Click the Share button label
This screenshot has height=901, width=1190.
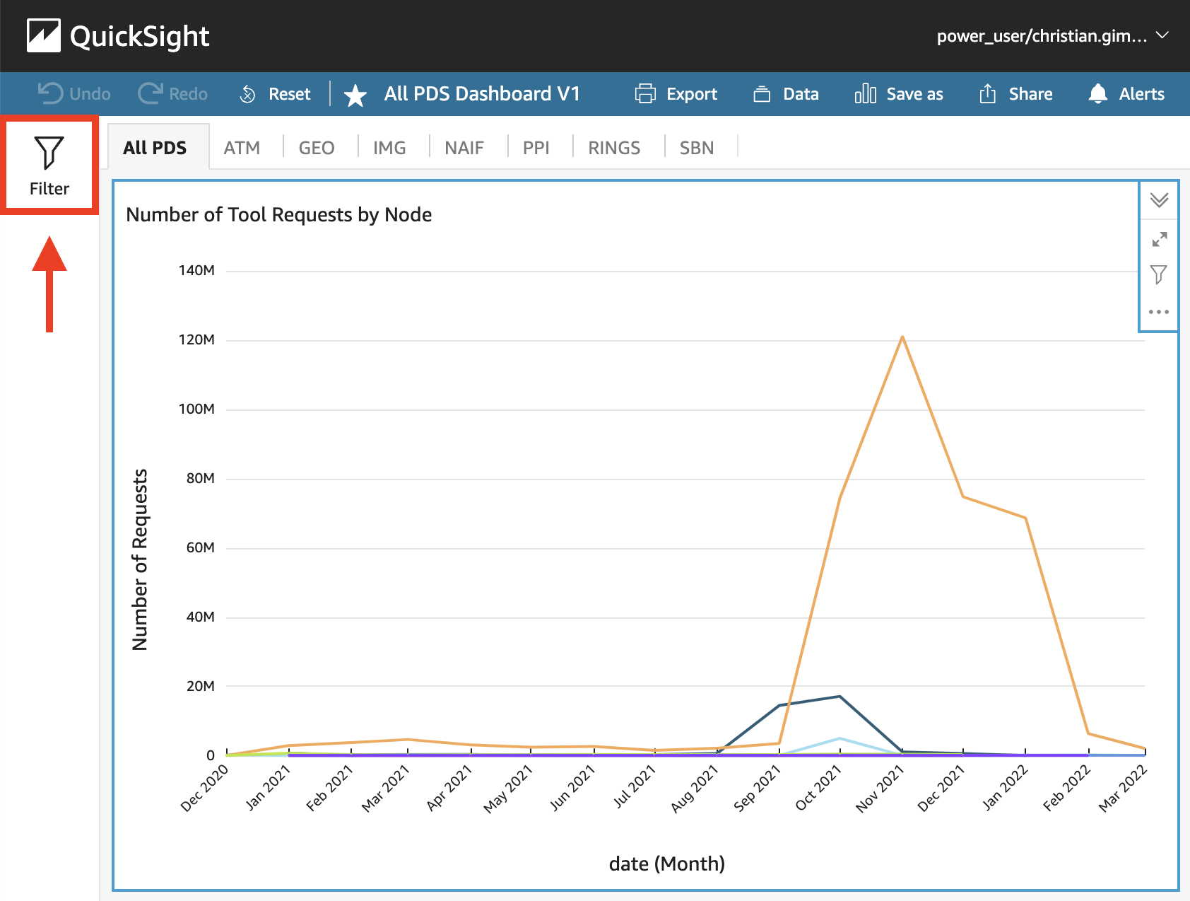point(1031,94)
